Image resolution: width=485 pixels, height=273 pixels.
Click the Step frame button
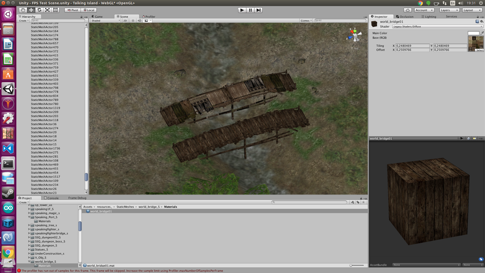[x=258, y=10]
